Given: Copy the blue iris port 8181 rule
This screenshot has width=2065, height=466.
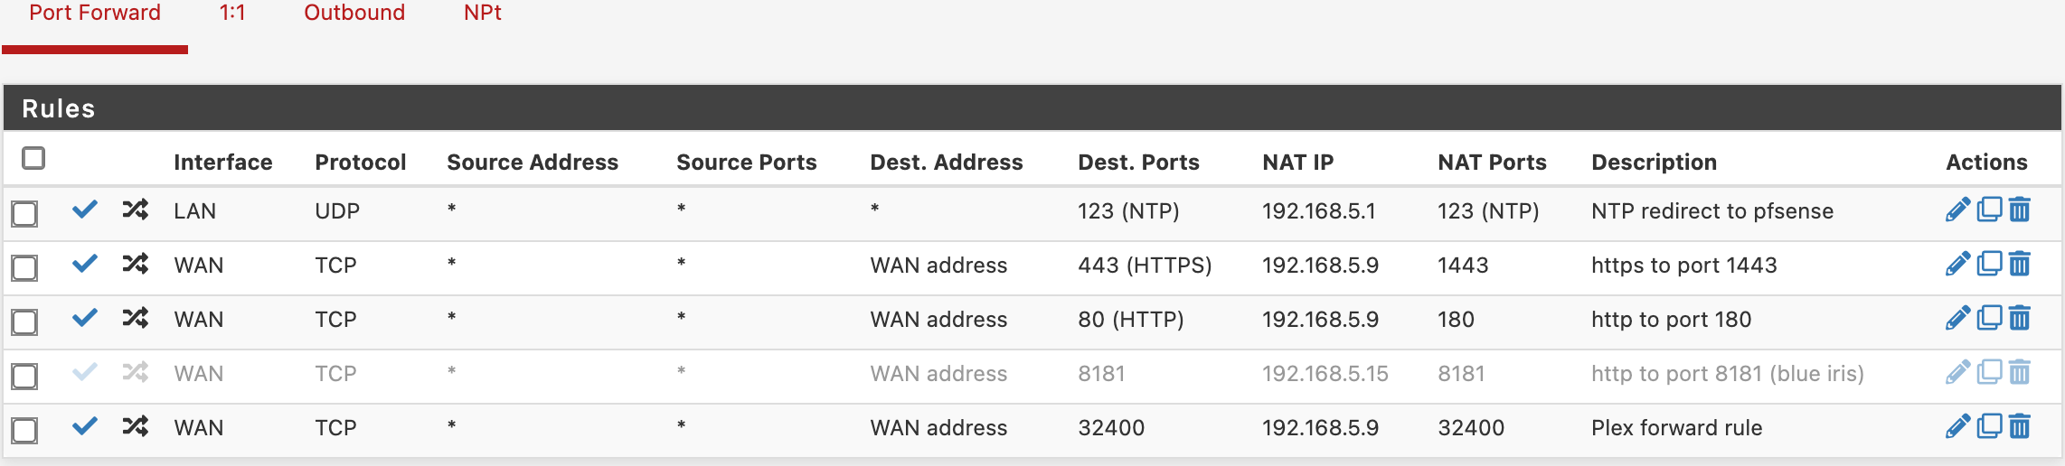Looking at the screenshot, I should pyautogui.click(x=1989, y=373).
